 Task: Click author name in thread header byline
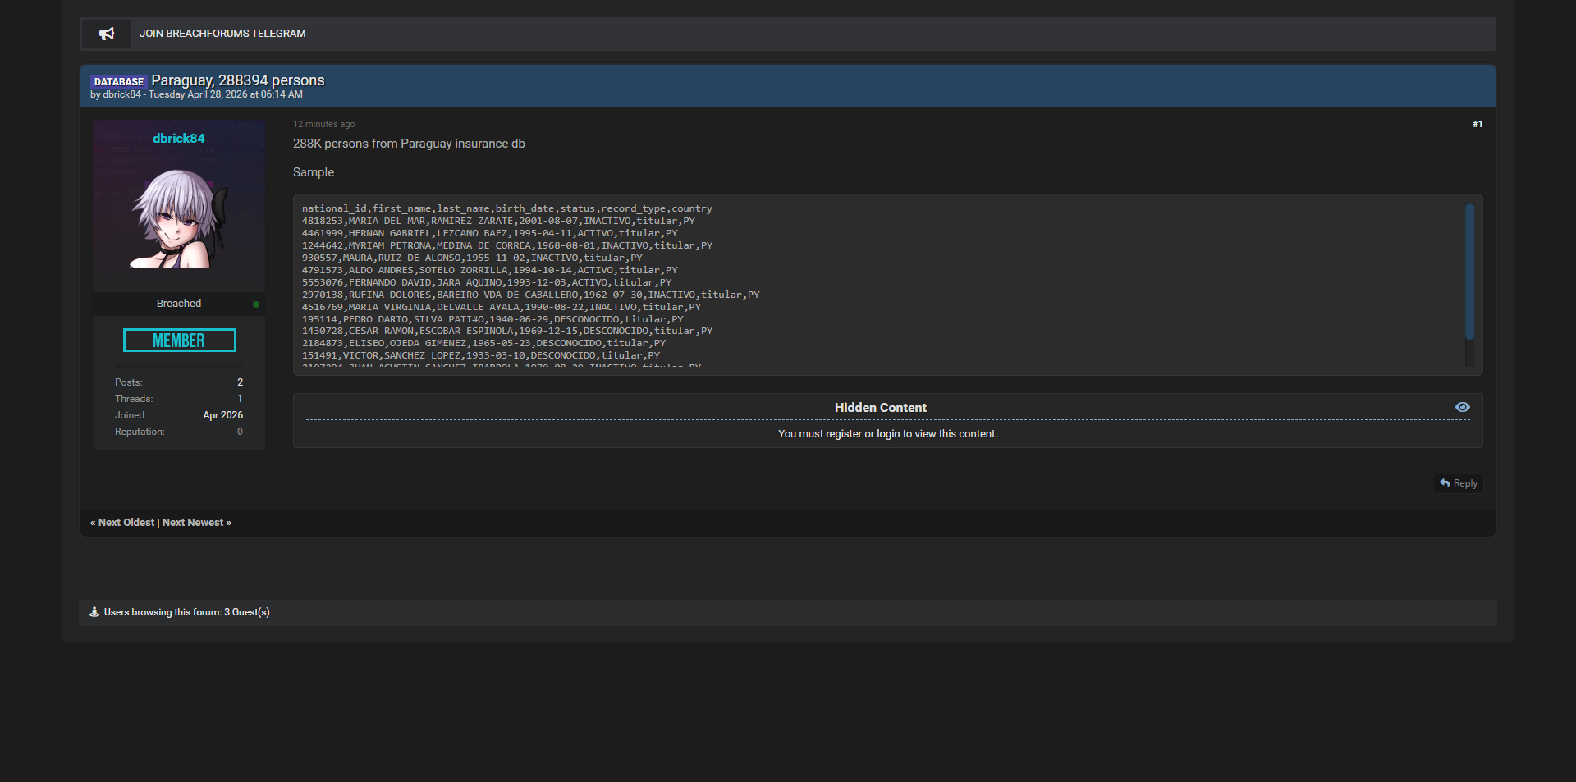pyautogui.click(x=121, y=95)
